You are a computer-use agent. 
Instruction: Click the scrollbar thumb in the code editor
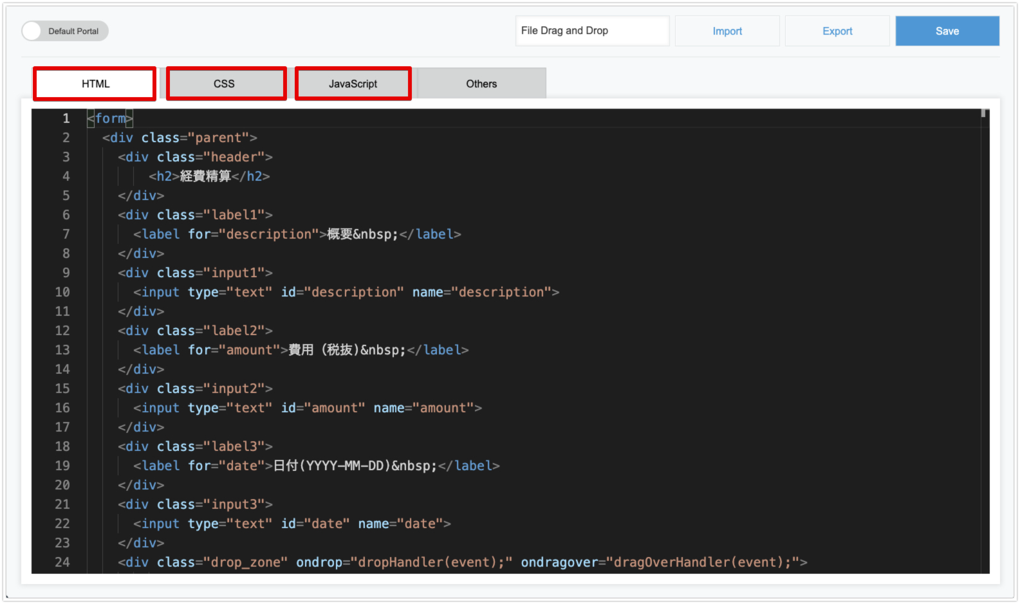pos(983,113)
